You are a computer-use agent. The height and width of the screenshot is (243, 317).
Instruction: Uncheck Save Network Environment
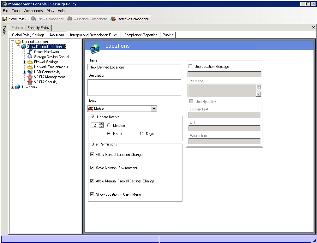click(92, 168)
